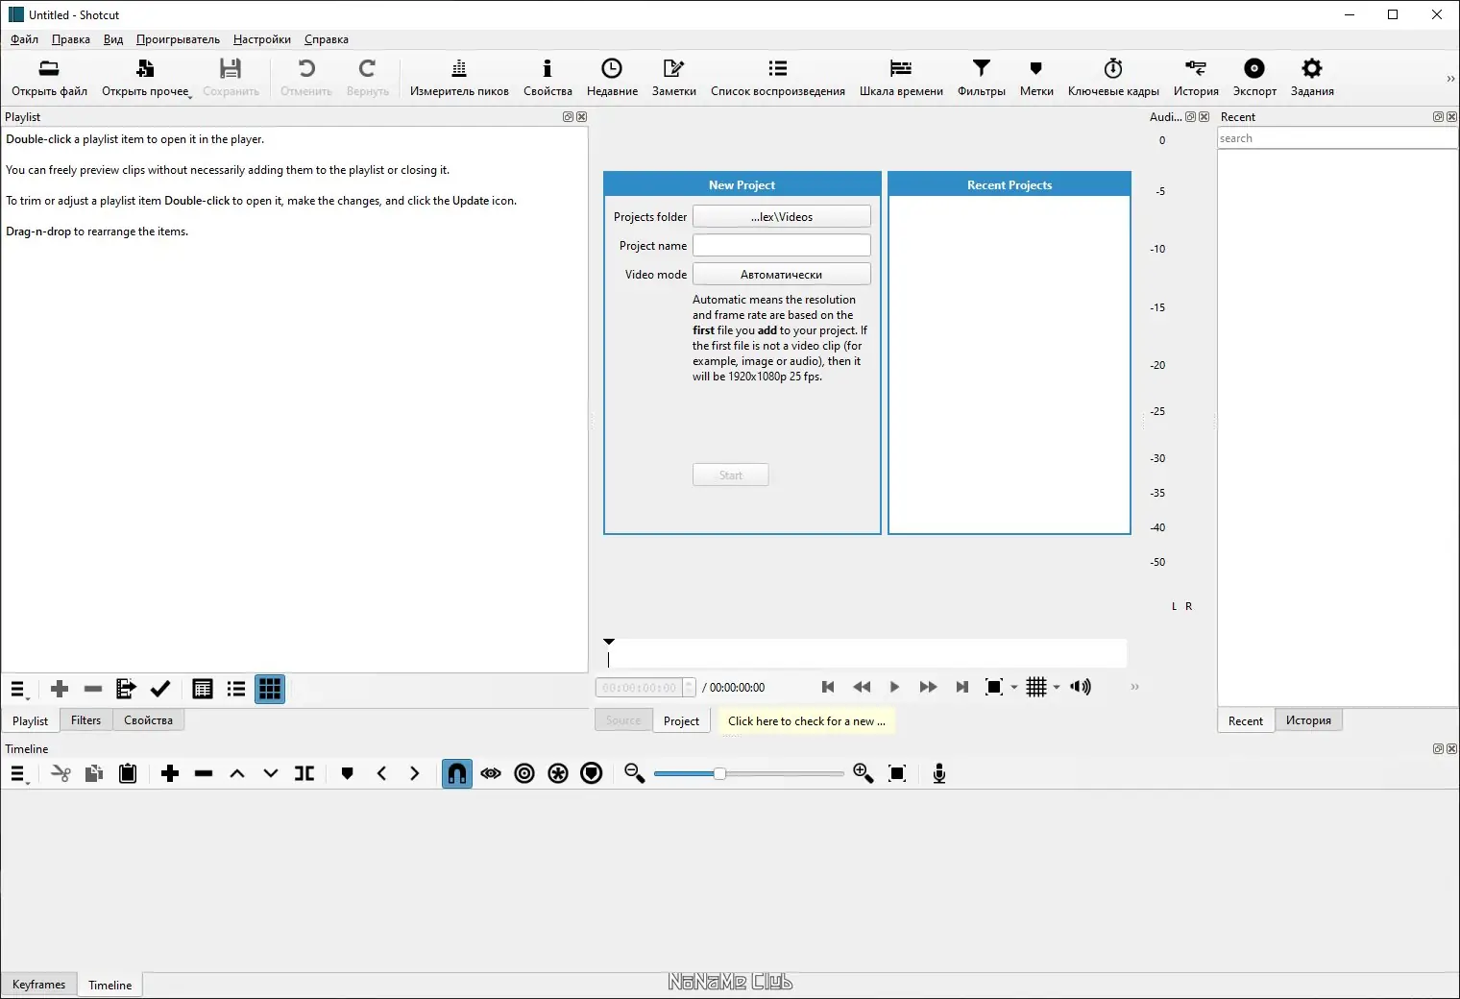Screen dimensions: 1460x999
Task: Click the player timecode spinner
Action: (645, 687)
